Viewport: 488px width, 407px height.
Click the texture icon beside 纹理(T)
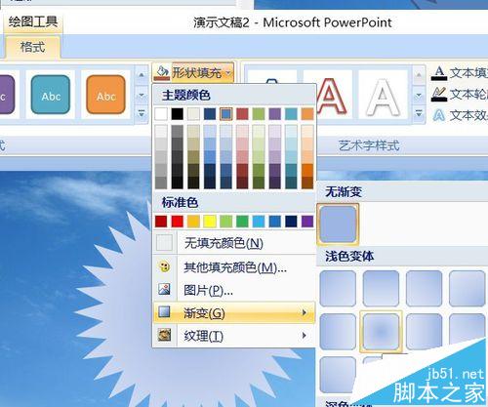164,335
